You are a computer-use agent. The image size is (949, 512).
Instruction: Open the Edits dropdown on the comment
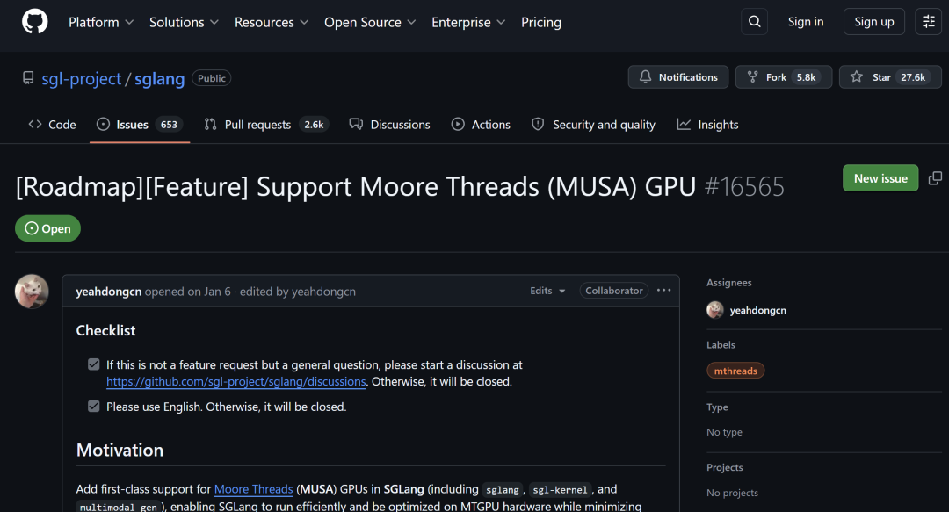tap(547, 291)
